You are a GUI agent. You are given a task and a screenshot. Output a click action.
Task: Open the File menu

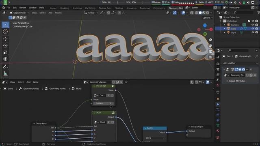[8, 8]
